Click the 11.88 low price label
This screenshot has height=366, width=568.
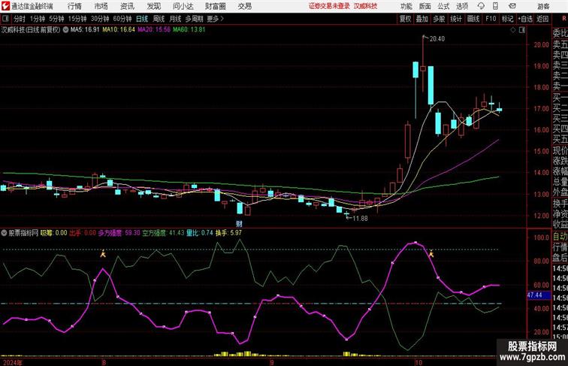pyautogui.click(x=360, y=219)
